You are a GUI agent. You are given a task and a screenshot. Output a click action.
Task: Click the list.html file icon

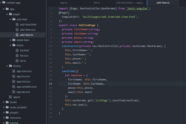pos(17,50)
